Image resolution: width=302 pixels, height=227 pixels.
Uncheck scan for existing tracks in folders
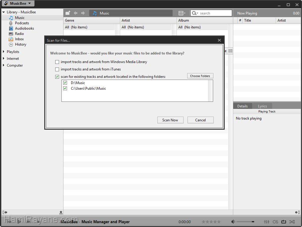point(57,77)
